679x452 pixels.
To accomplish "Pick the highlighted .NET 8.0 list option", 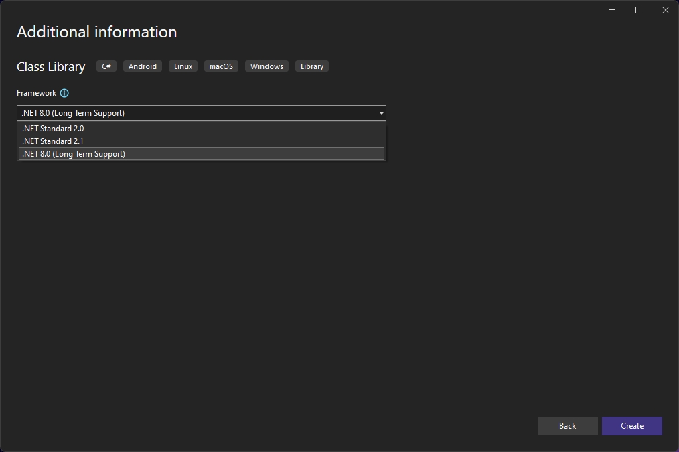I will pos(74,154).
